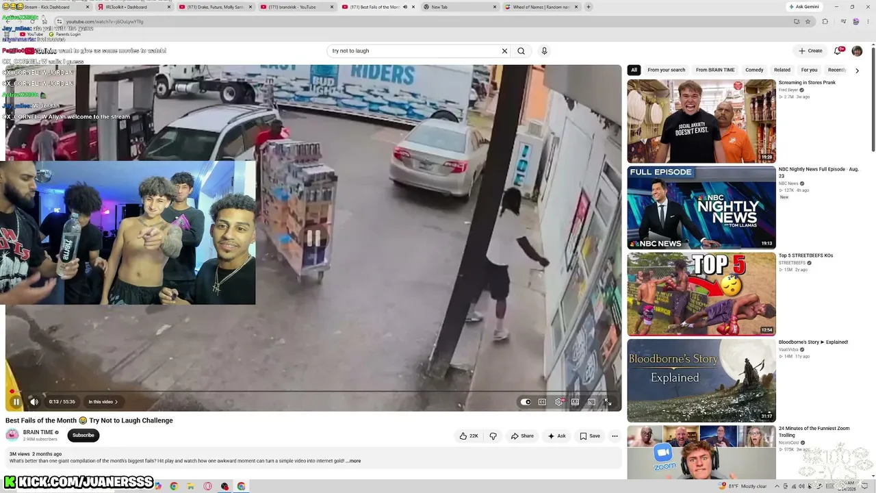This screenshot has width=876, height=493.
Task: Focus the YouTube search box
Action: tap(415, 51)
